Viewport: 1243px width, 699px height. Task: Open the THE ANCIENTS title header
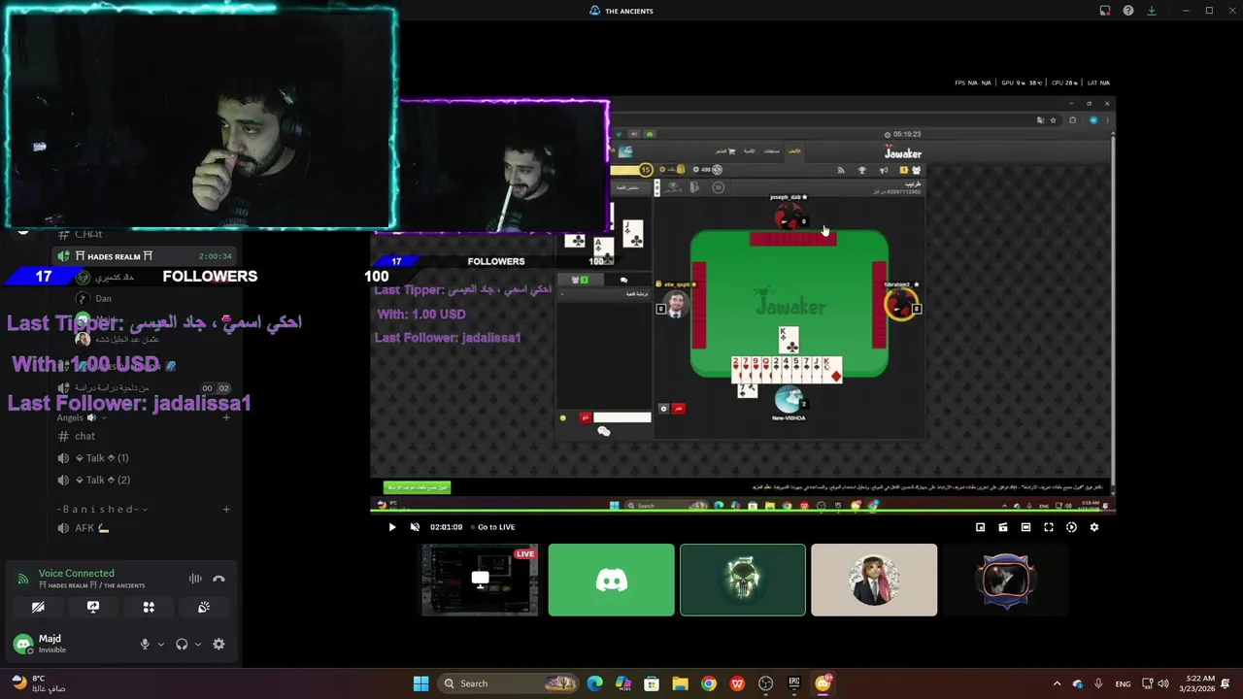click(621, 11)
